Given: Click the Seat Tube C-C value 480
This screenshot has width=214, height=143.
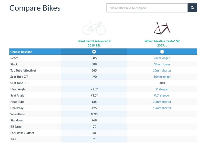Looking at the screenshot, I should (x=162, y=83).
